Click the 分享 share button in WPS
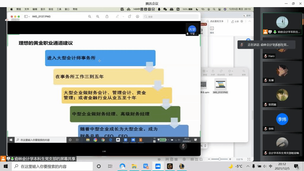Image resolution: width=304 pixels, height=171 pixels. (235, 21)
